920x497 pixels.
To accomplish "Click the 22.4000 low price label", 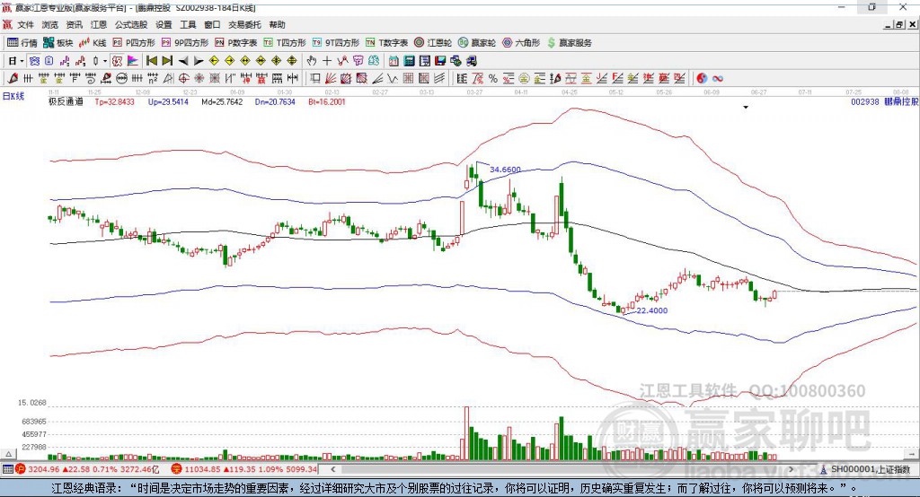I will [x=652, y=310].
